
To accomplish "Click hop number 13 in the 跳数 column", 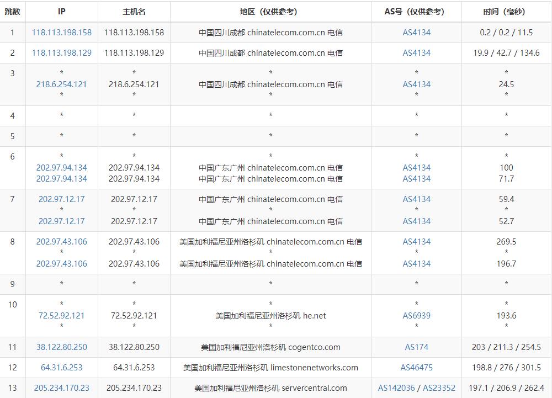I will [12, 388].
